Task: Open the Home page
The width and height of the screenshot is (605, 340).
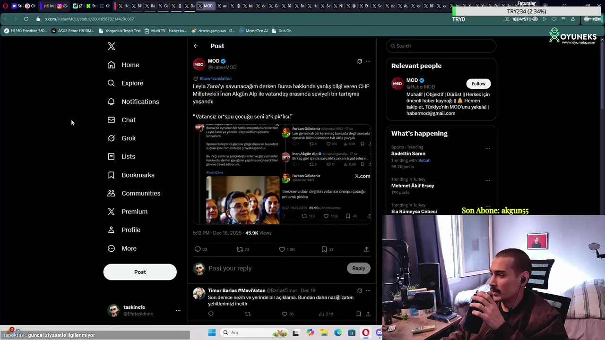Action: (123, 65)
